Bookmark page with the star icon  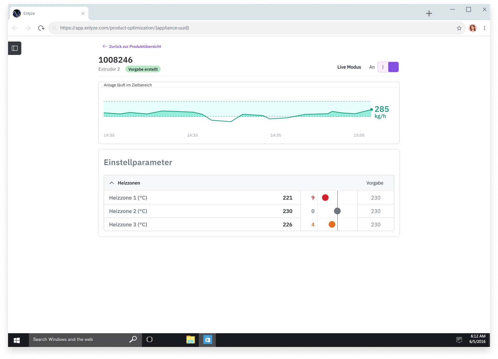coord(459,28)
